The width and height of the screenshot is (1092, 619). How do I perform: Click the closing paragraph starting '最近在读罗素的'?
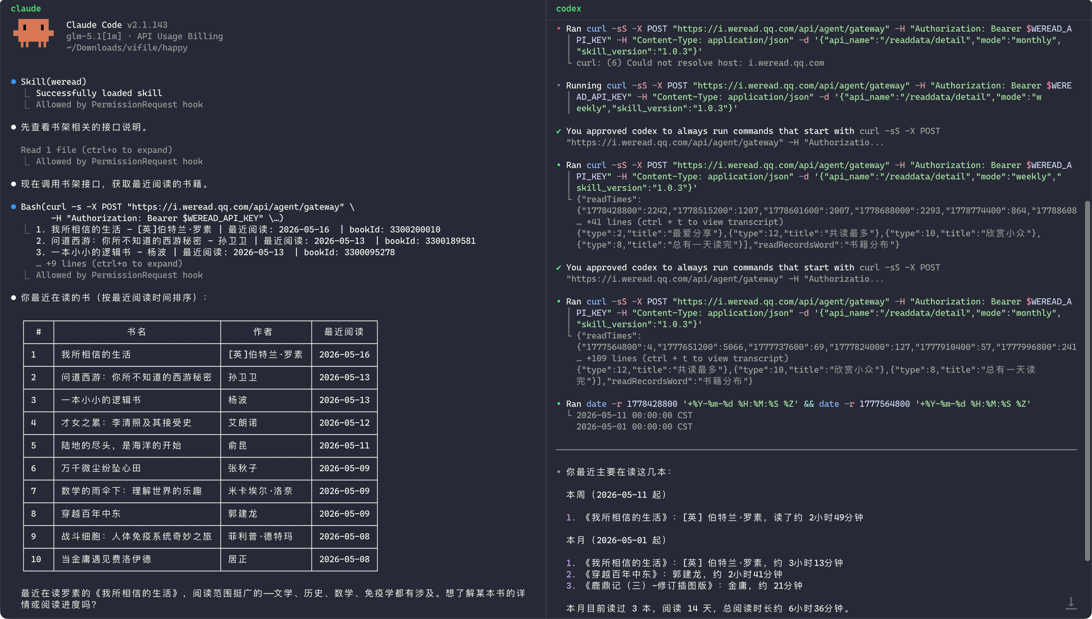273,598
